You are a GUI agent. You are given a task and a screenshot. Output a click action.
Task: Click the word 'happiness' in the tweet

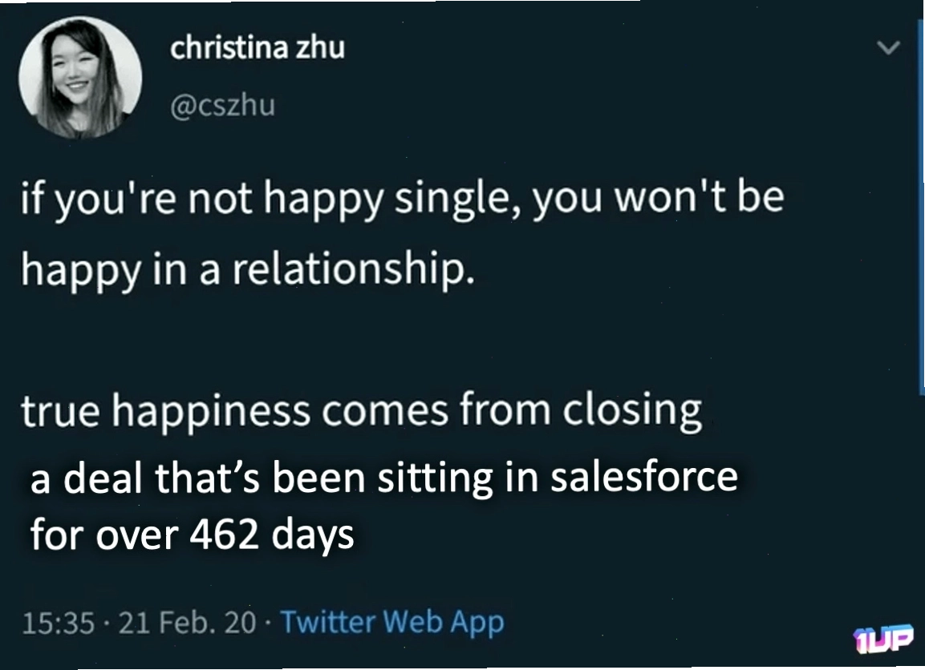[211, 411]
